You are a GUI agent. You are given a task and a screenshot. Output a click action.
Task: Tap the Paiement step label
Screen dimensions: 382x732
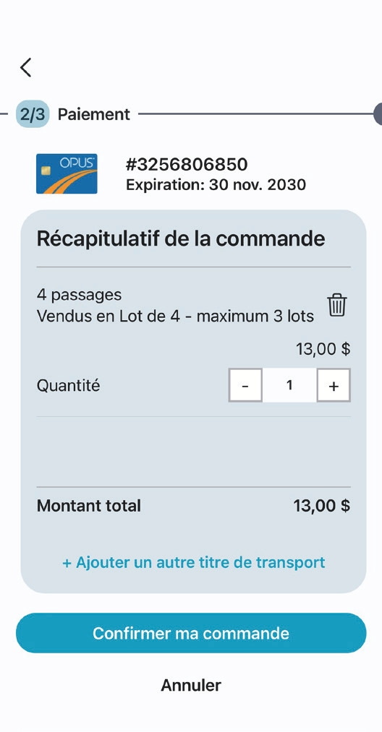click(94, 114)
